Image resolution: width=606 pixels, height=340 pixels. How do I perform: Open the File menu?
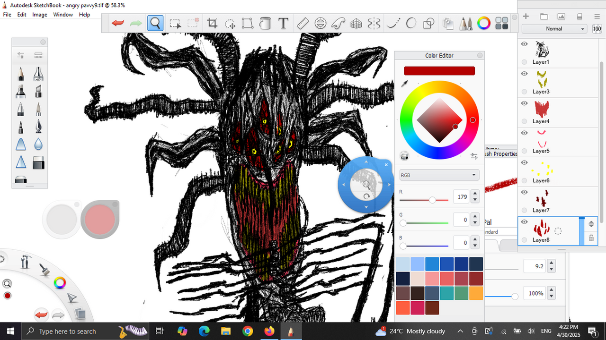[x=7, y=15]
